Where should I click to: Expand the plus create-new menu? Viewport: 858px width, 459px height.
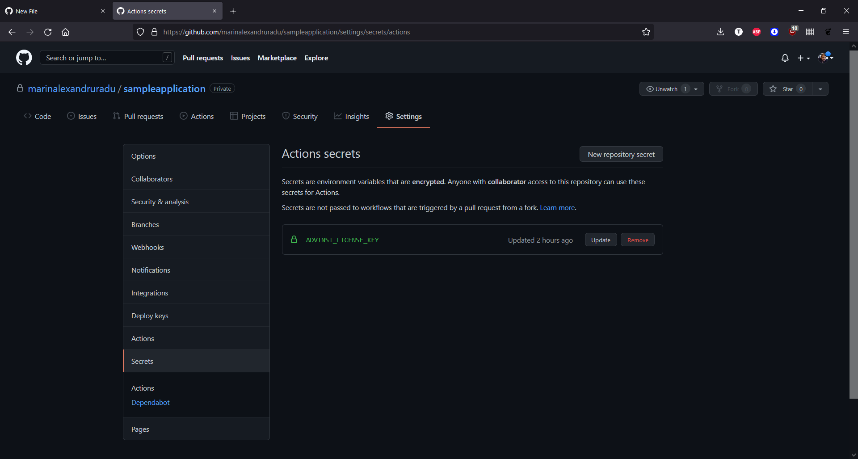[x=803, y=58]
